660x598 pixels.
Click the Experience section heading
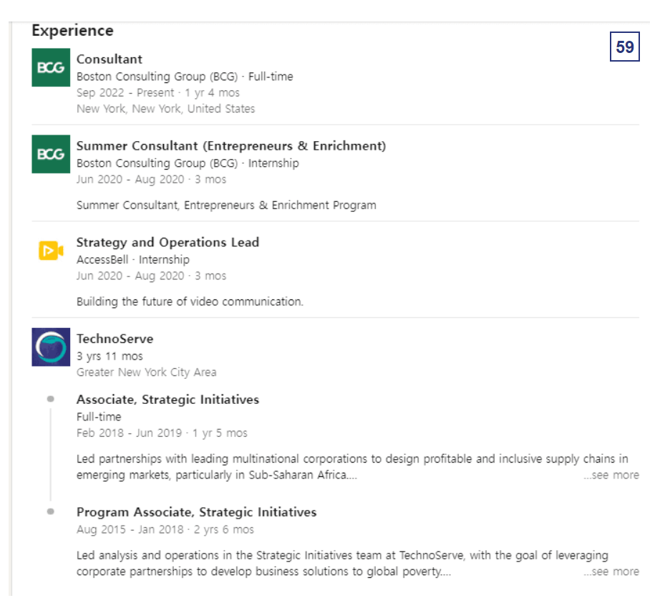(73, 31)
